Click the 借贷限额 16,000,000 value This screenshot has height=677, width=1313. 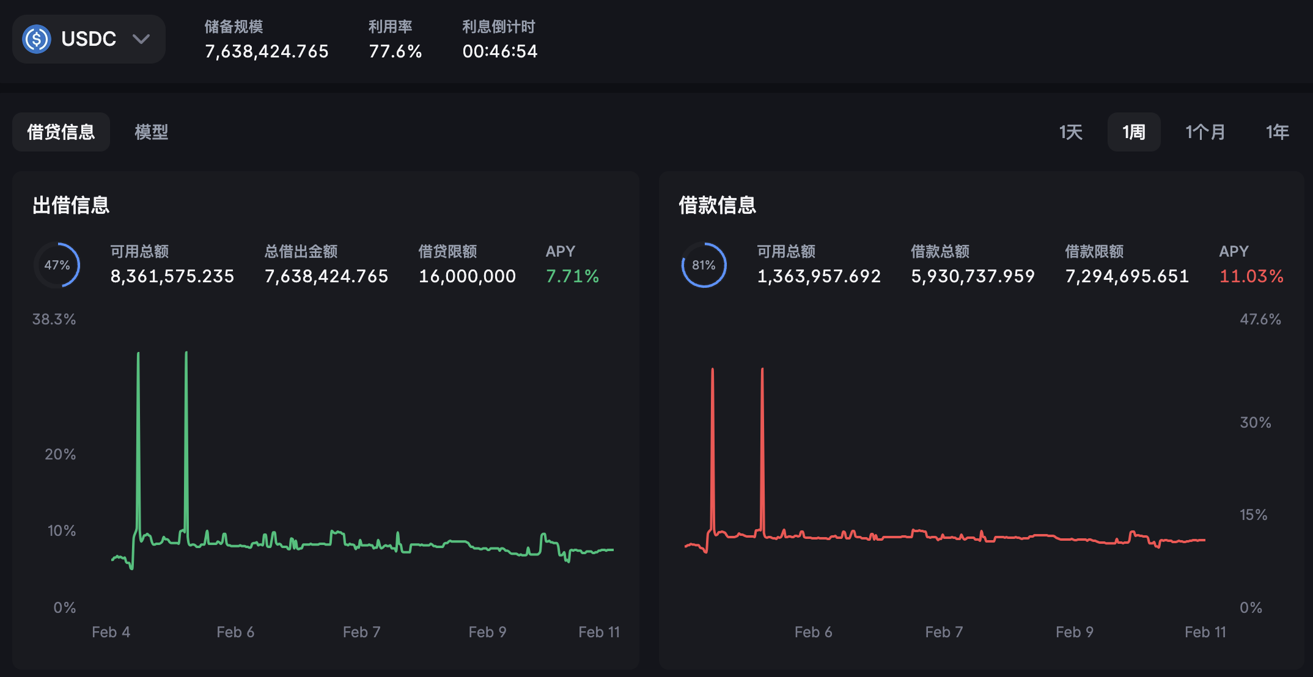(x=467, y=276)
